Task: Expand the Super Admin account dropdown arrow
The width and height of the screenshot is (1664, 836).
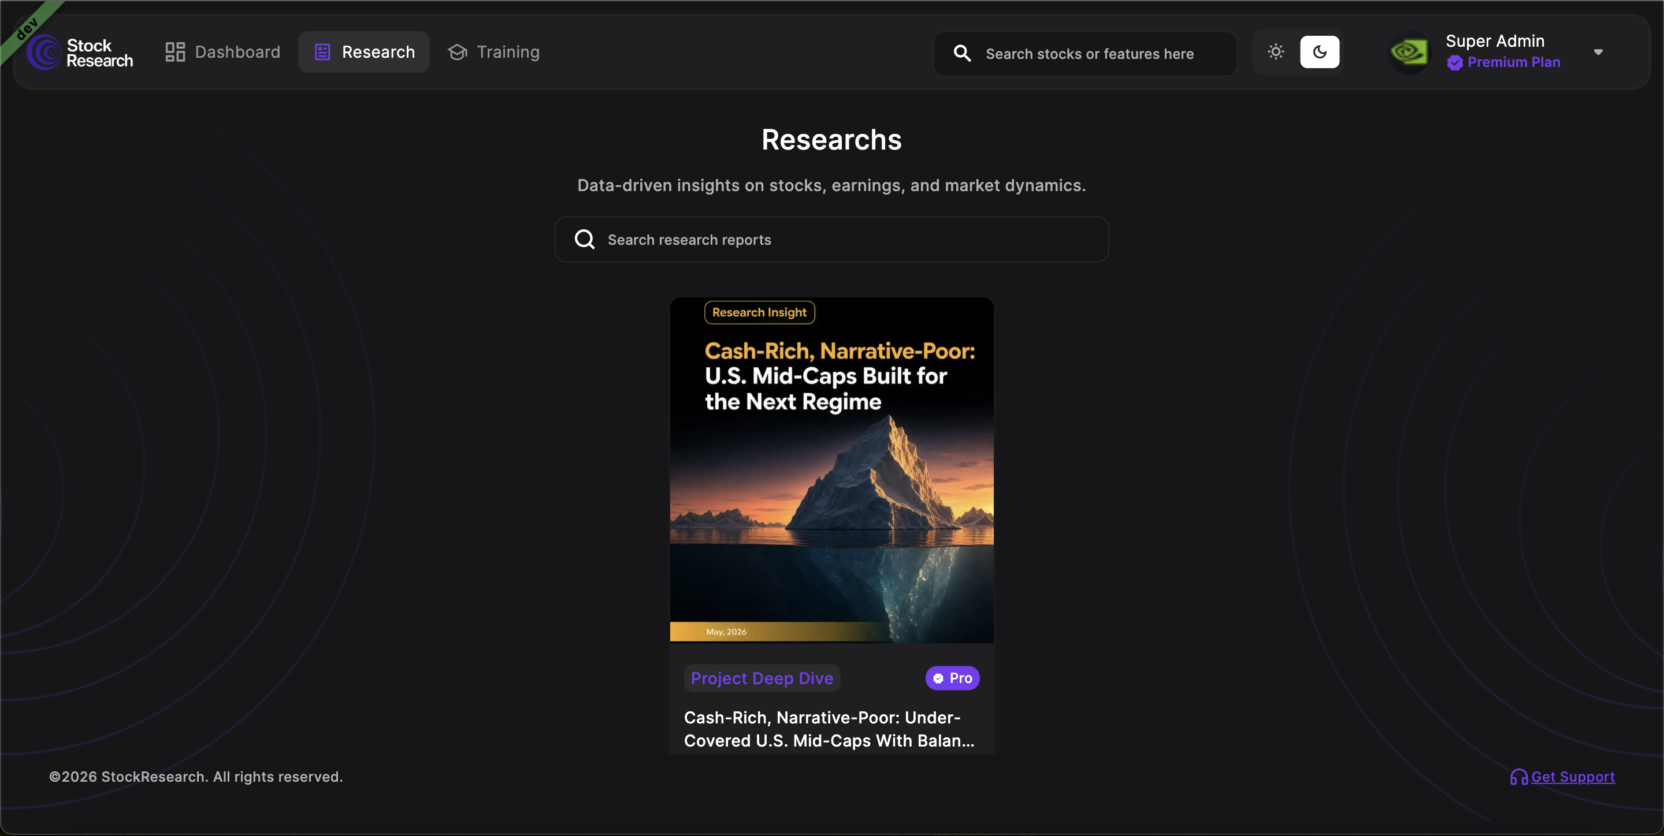Action: 1598,53
